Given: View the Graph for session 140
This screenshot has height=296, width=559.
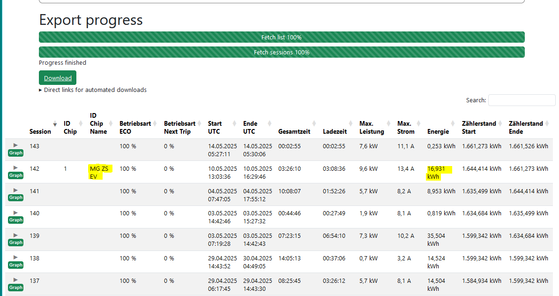Looking at the screenshot, I should (x=15, y=220).
